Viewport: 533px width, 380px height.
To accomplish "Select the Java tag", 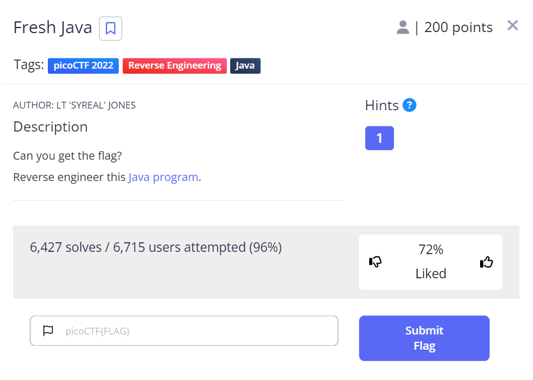I will click(x=245, y=66).
